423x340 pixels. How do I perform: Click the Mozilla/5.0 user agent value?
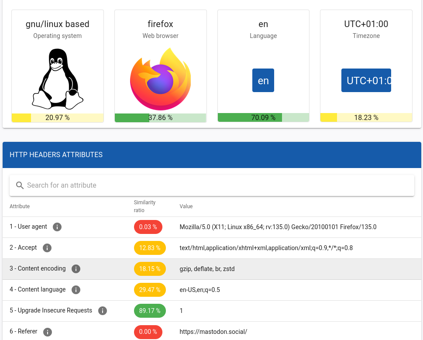point(278,227)
